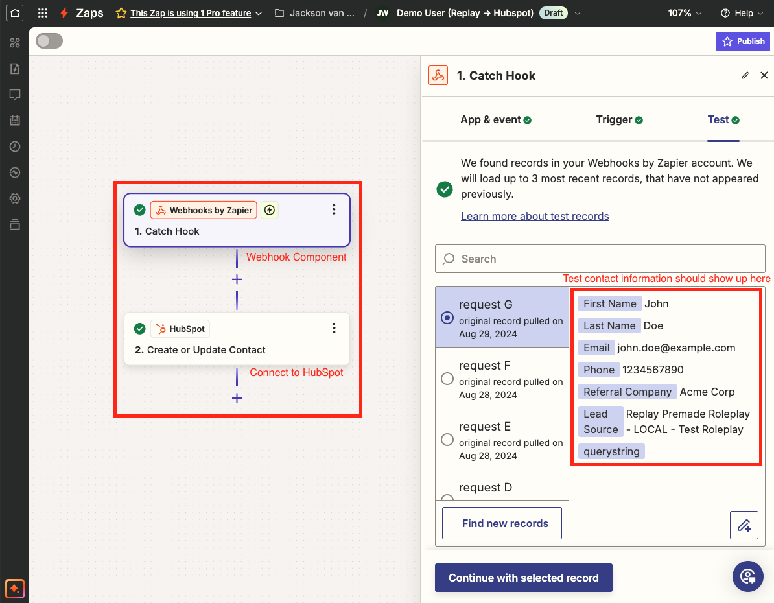Click the Draft status badge
The height and width of the screenshot is (603, 774).
(x=554, y=13)
